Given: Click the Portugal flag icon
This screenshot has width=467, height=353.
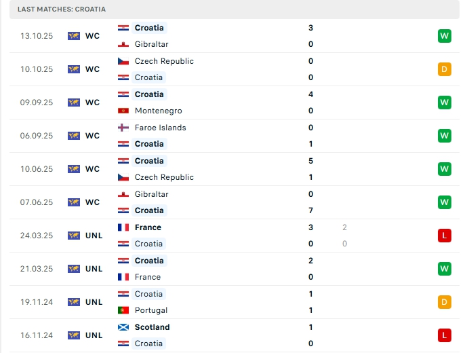Looking at the screenshot, I should tap(123, 310).
